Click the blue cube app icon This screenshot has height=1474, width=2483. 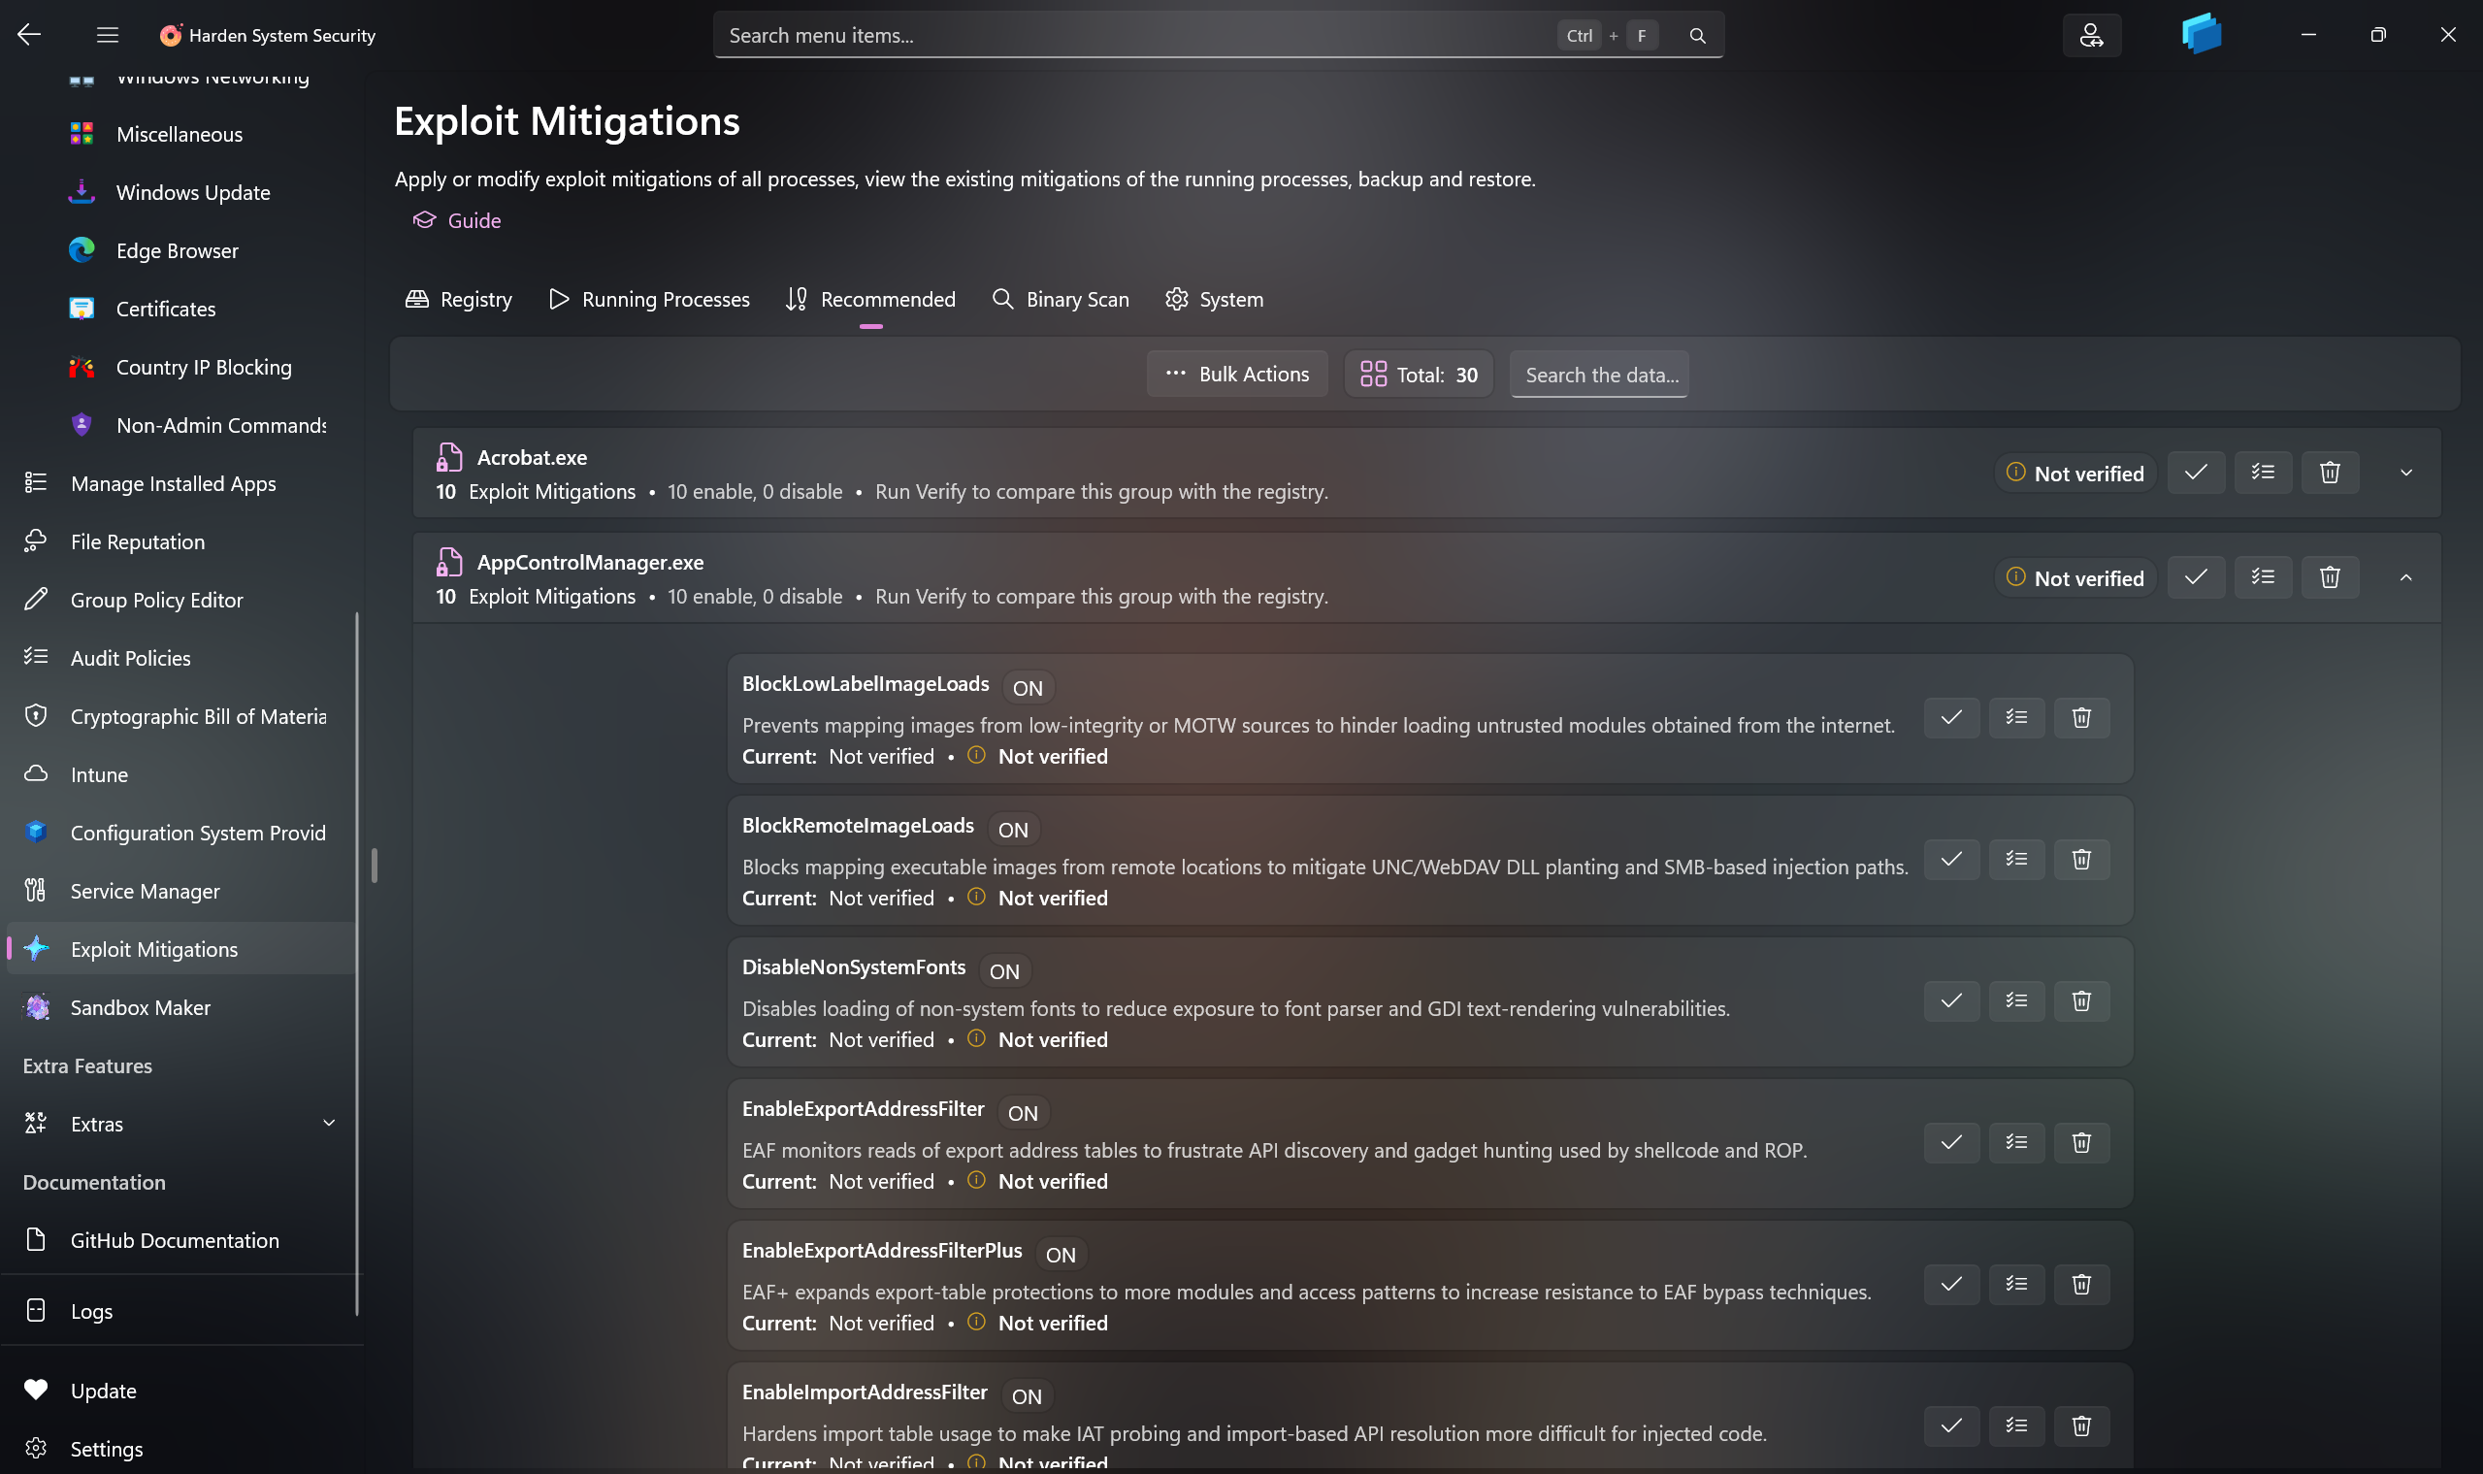pyautogui.click(x=2201, y=34)
